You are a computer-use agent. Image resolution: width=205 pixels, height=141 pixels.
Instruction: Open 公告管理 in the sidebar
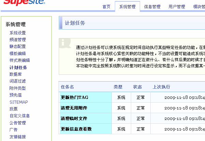tap(17, 123)
